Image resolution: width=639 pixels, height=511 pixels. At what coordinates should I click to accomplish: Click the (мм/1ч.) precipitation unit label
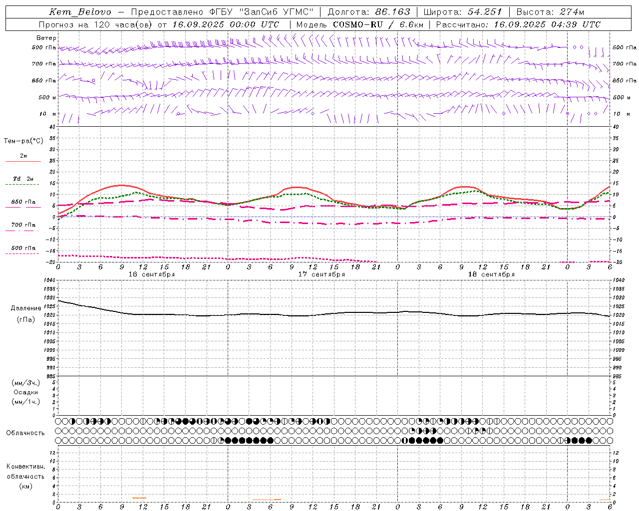click(x=26, y=402)
